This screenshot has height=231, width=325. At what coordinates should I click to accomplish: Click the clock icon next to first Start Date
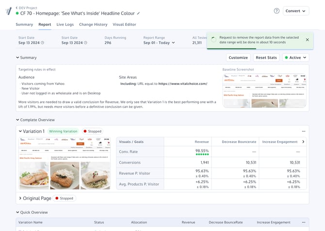43,43
